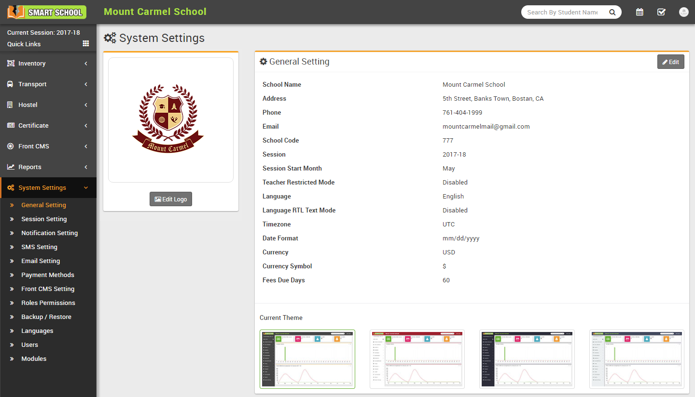The width and height of the screenshot is (695, 397).
Task: Click the Edit button for General Setting
Action: 670,62
